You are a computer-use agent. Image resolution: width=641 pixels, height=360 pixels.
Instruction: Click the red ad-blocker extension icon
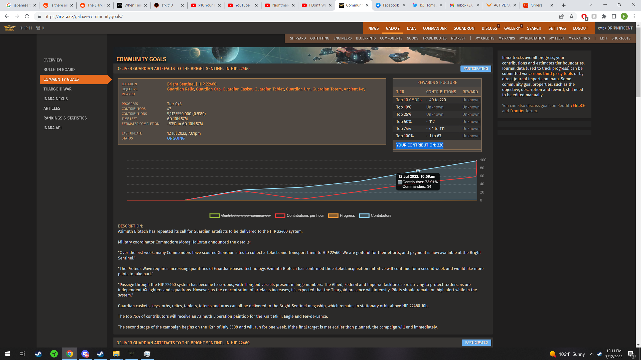coord(584,17)
